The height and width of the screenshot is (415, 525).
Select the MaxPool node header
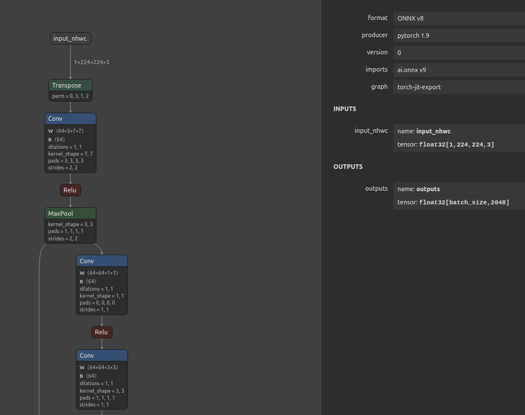click(70, 214)
